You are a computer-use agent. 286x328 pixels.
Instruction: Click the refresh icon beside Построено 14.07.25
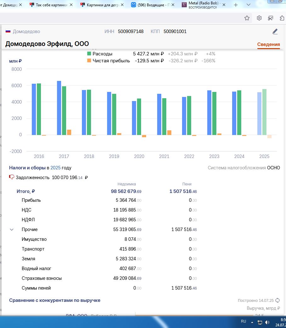click(x=277, y=300)
